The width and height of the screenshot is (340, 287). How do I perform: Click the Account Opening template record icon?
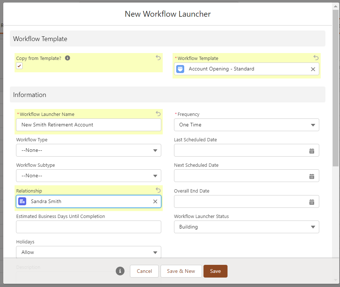pyautogui.click(x=180, y=69)
